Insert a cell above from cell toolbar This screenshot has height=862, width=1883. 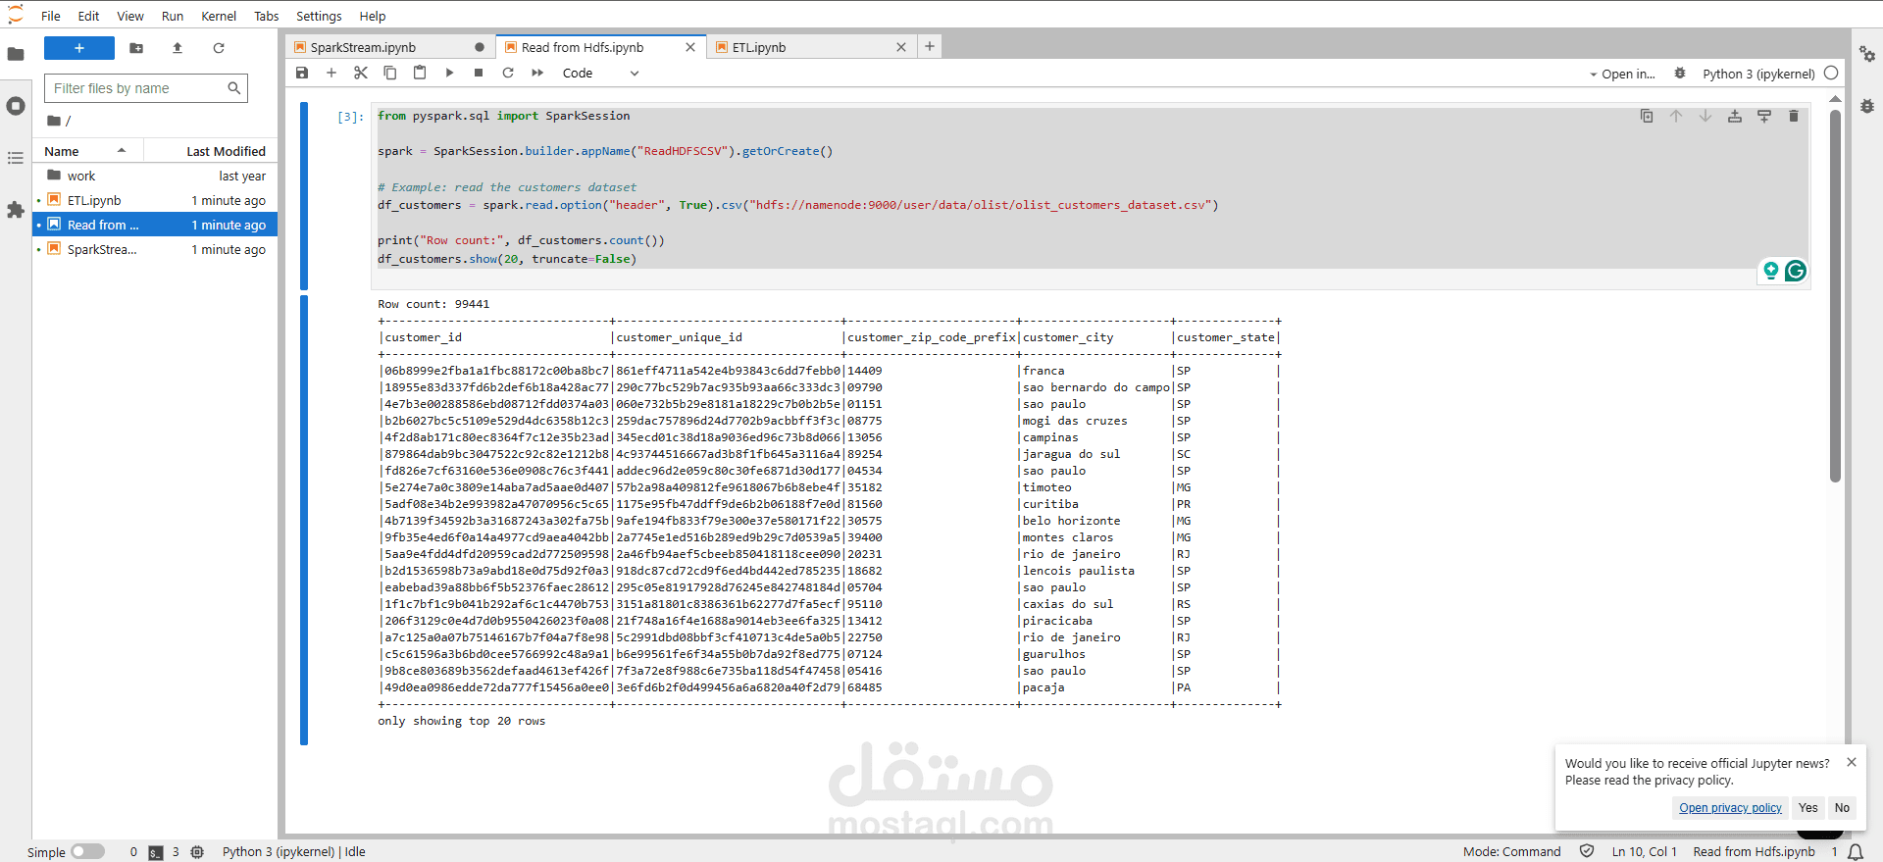click(1735, 116)
